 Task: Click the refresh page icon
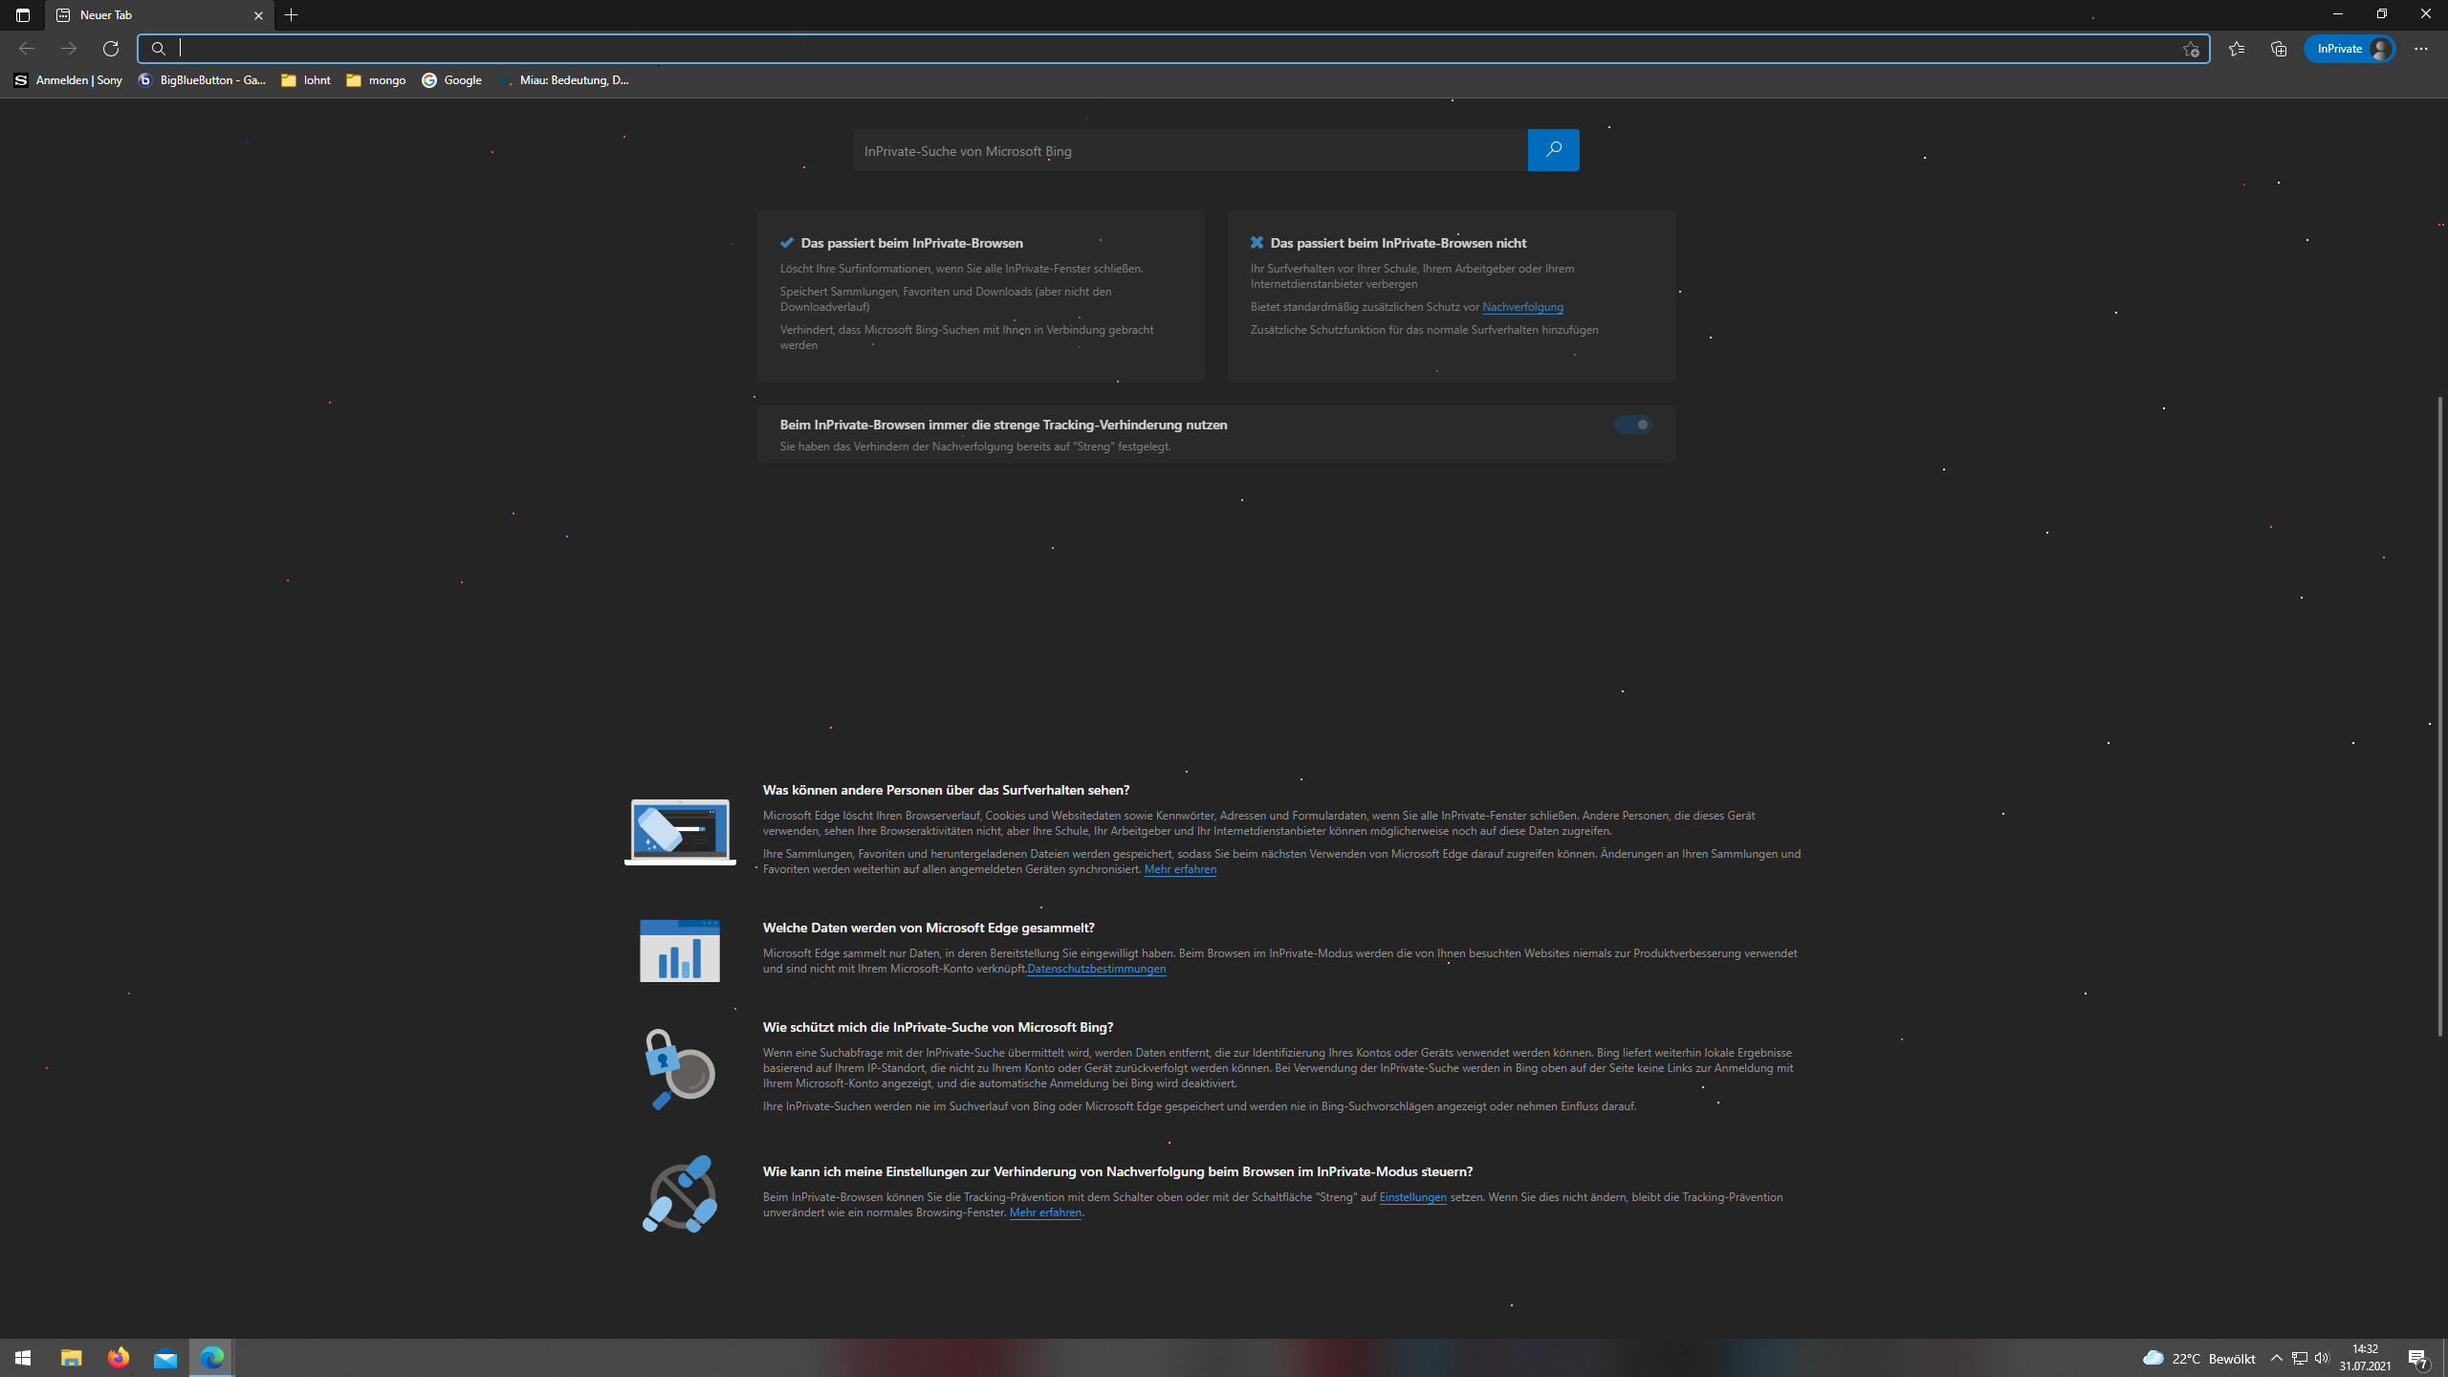[111, 49]
